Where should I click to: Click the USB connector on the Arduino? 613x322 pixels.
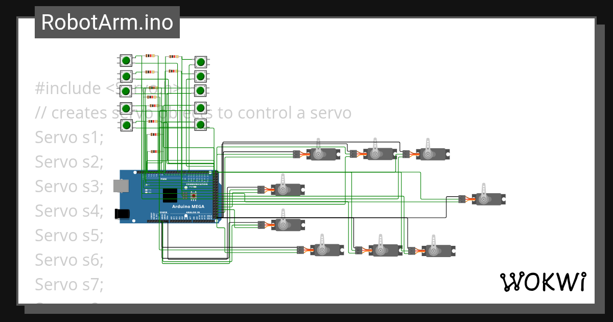pyautogui.click(x=122, y=186)
